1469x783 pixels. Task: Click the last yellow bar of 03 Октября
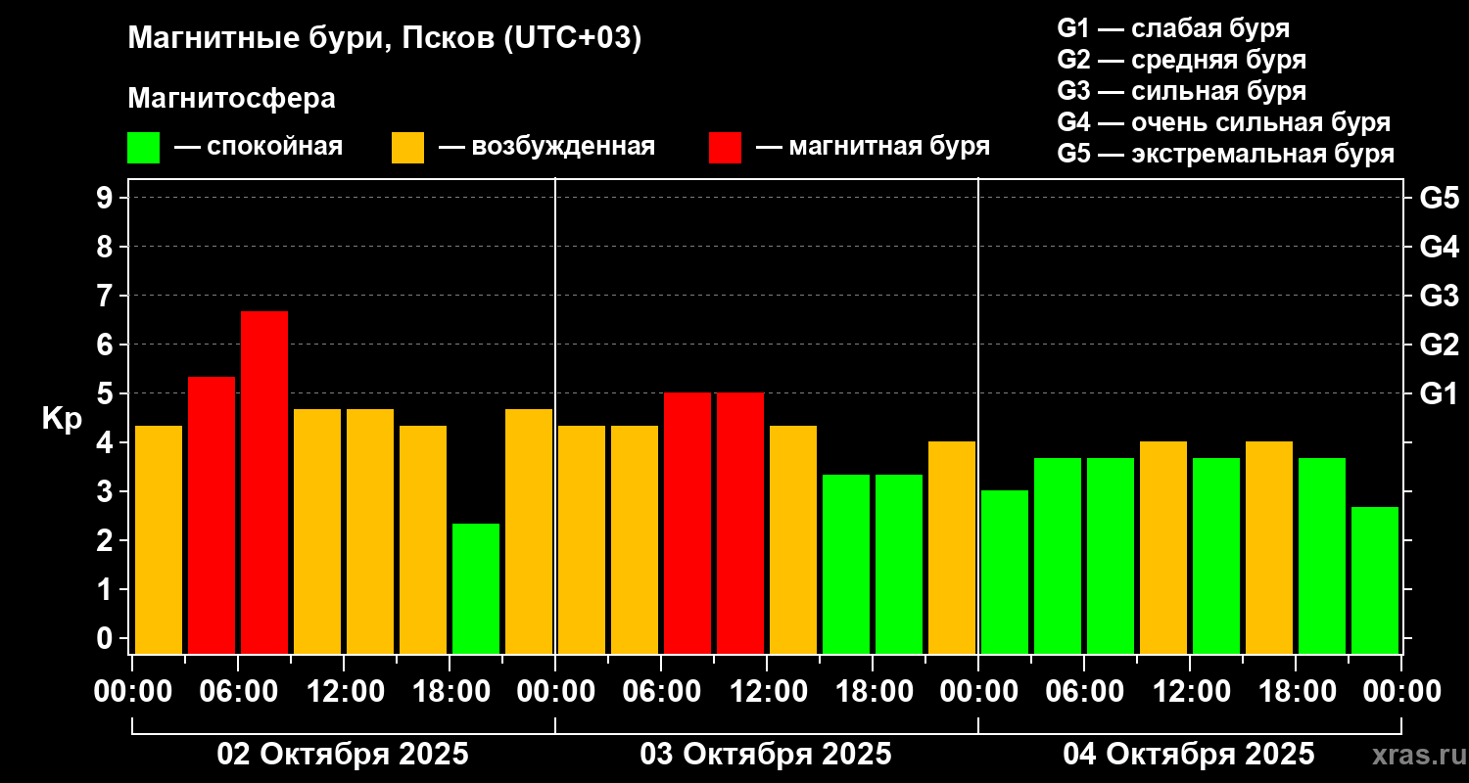coord(952,547)
